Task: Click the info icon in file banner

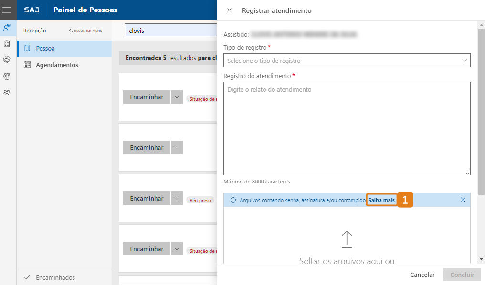Action: tap(233, 200)
